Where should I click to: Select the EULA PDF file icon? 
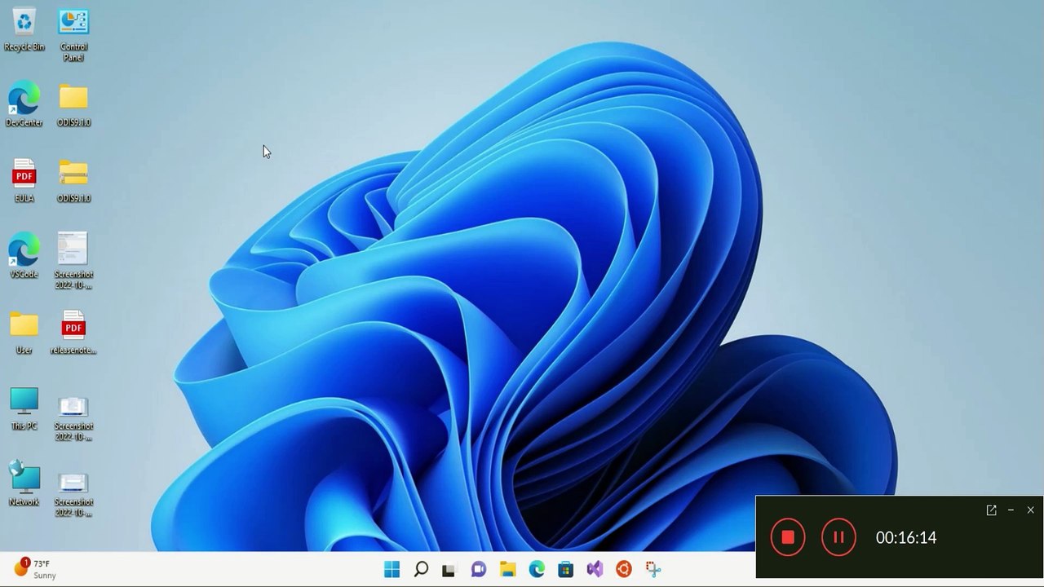(x=24, y=180)
